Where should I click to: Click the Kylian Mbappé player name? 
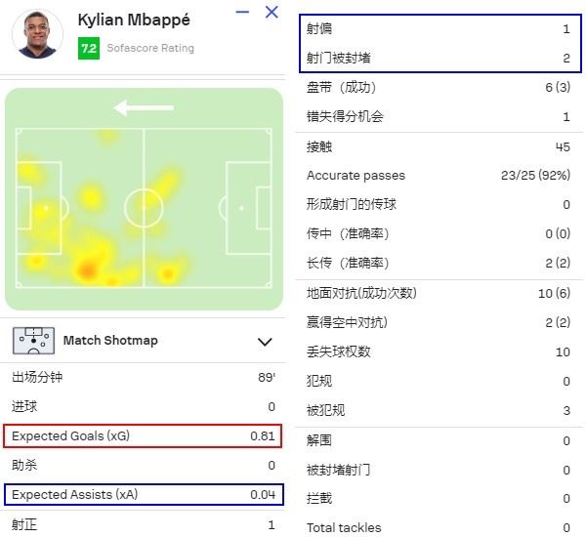point(134,21)
